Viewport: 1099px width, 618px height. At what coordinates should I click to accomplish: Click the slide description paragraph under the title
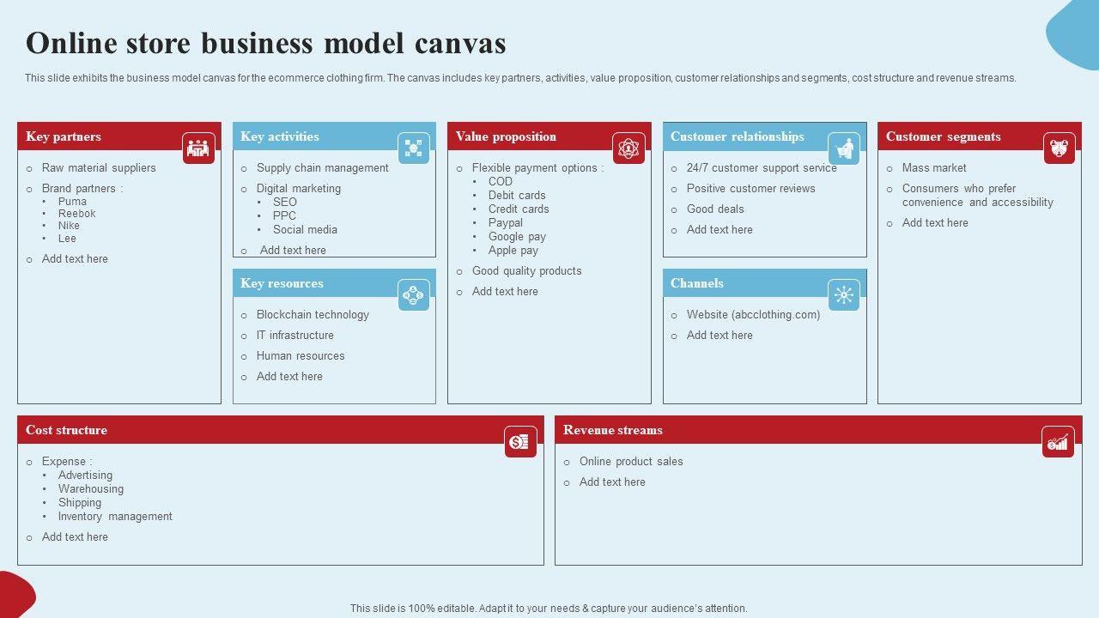pyautogui.click(x=520, y=78)
